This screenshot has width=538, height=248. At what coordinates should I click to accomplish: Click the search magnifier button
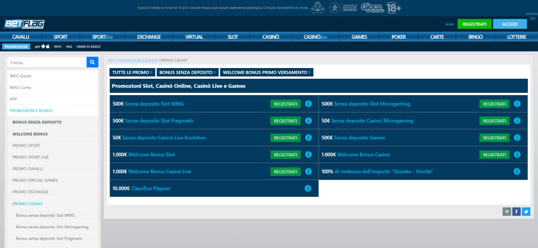pyautogui.click(x=92, y=62)
